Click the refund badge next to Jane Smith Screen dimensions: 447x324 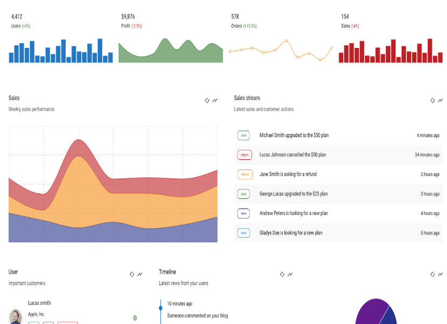pyautogui.click(x=245, y=174)
